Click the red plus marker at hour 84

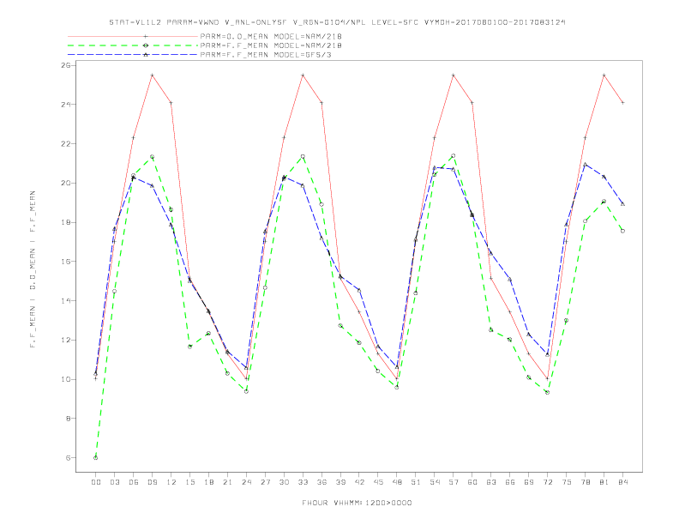622,103
